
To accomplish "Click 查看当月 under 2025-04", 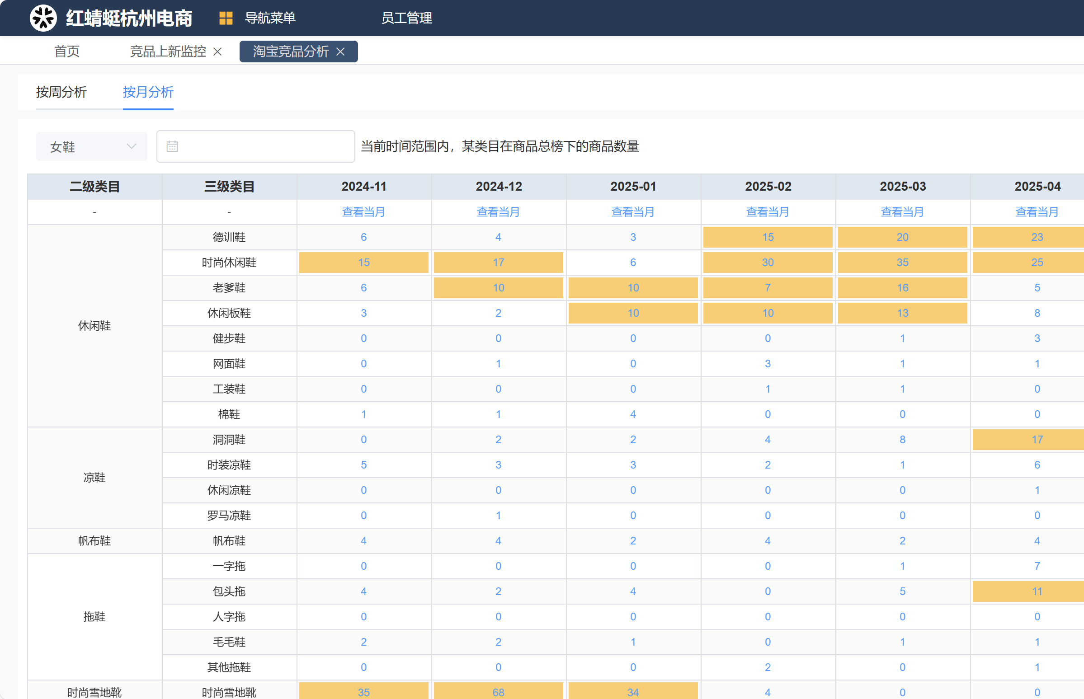I will click(1037, 212).
